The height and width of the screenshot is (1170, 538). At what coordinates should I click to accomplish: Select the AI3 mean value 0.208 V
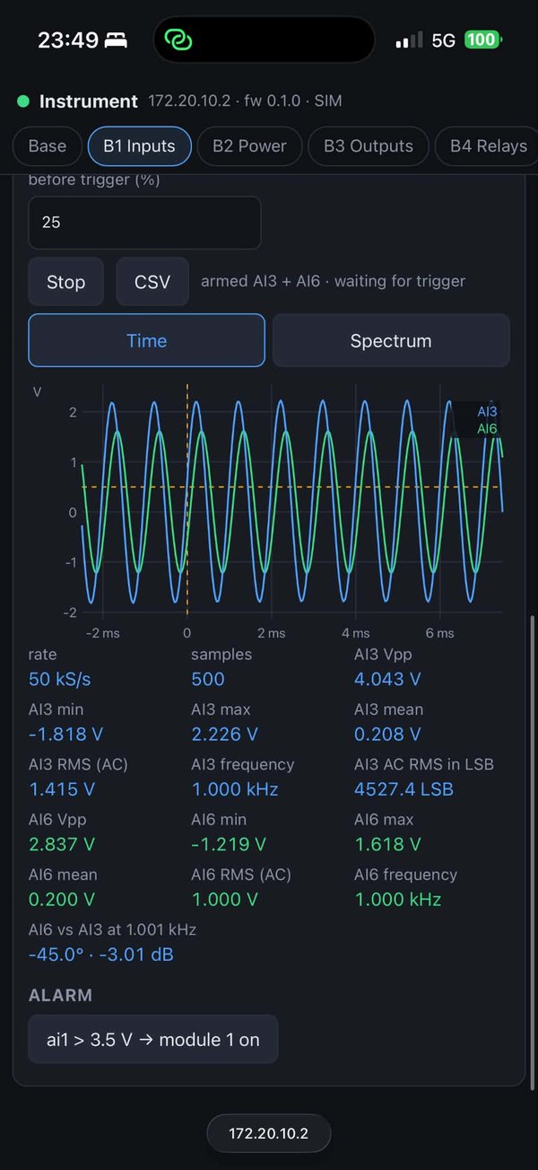click(x=387, y=735)
